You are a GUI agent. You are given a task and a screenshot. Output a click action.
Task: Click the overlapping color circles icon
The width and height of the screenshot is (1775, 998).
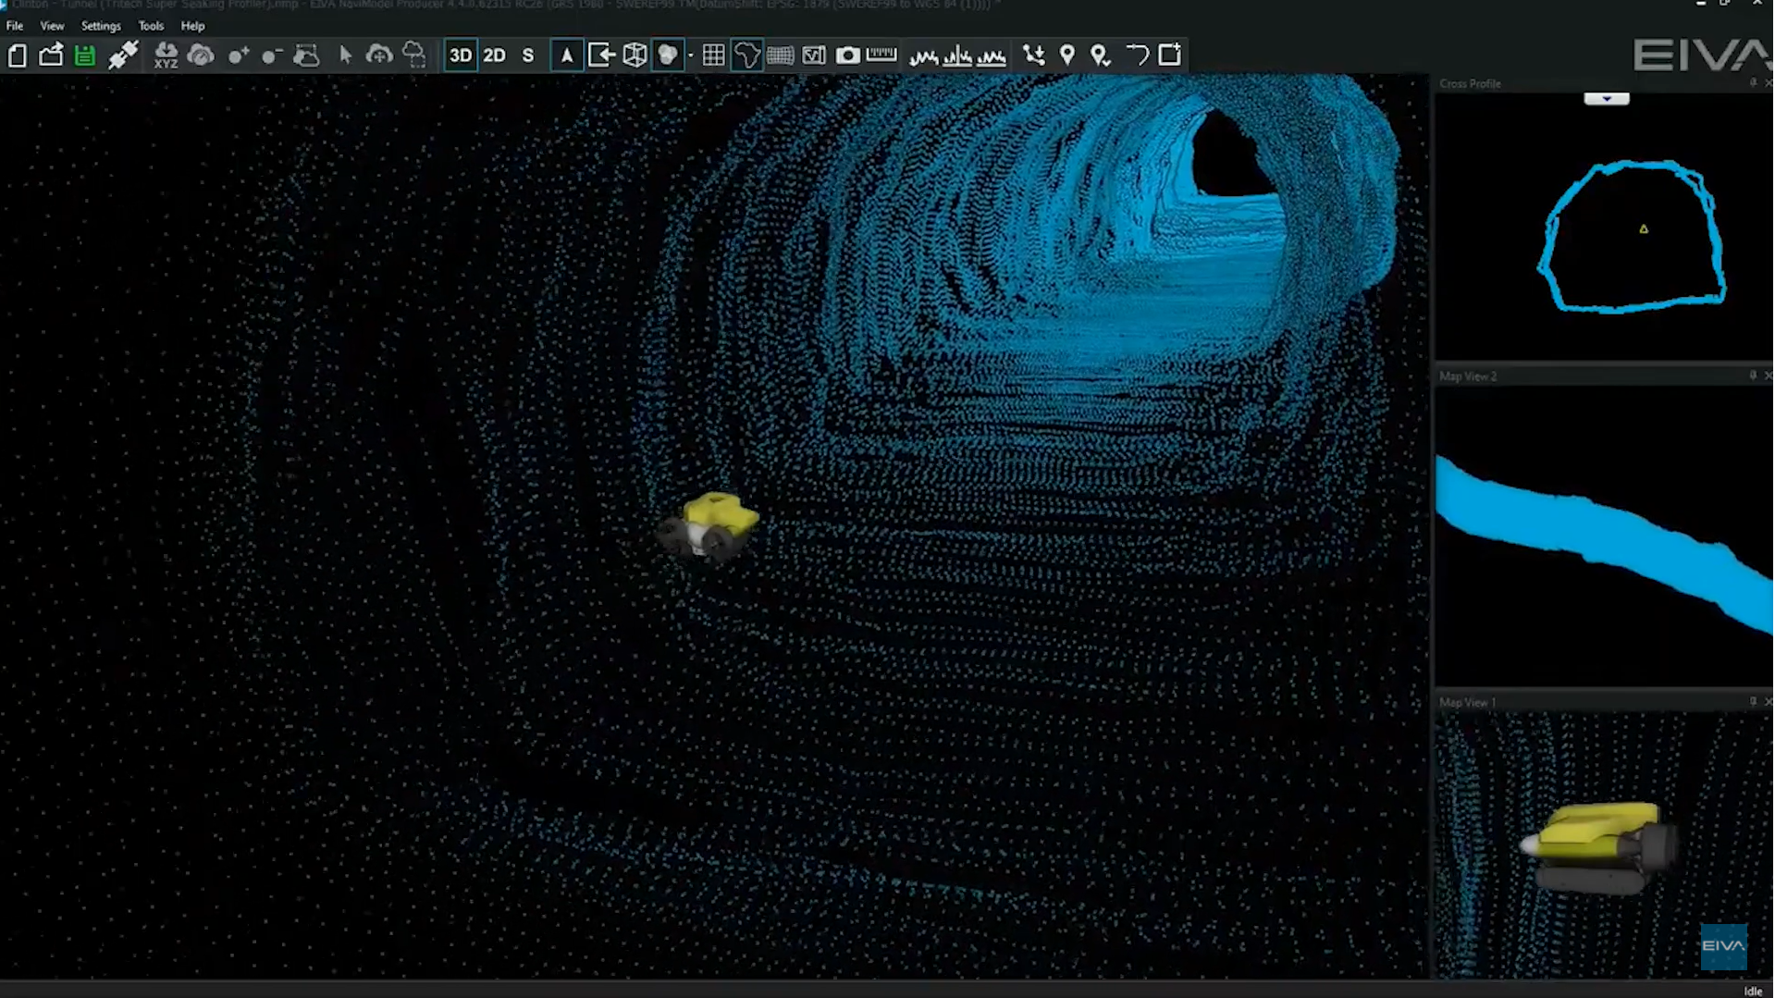coord(667,55)
